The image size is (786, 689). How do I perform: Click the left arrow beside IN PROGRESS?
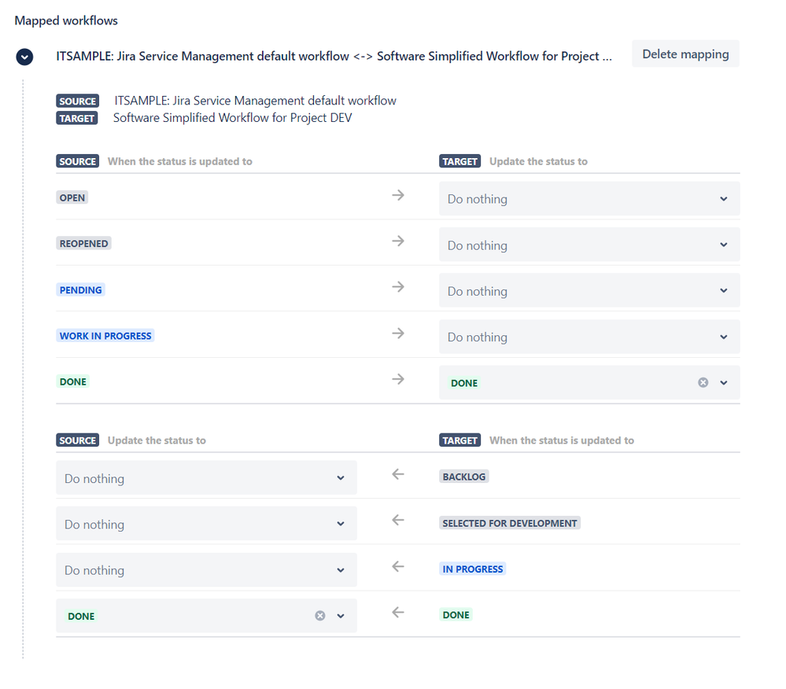click(x=397, y=566)
